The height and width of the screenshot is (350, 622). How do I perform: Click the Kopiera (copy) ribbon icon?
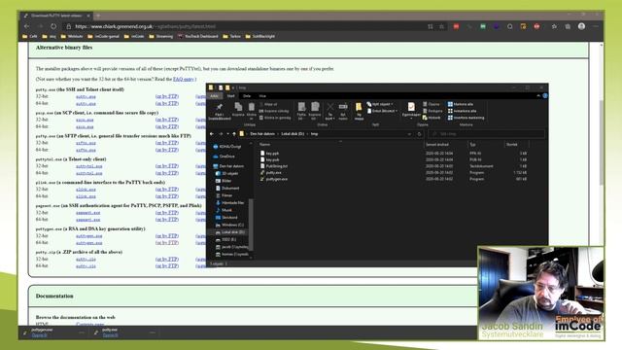click(238, 110)
